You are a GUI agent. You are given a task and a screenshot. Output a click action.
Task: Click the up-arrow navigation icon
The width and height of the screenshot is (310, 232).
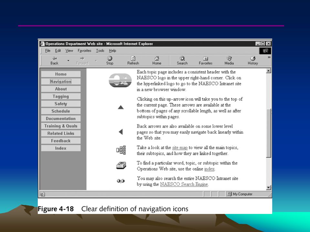pos(120,107)
